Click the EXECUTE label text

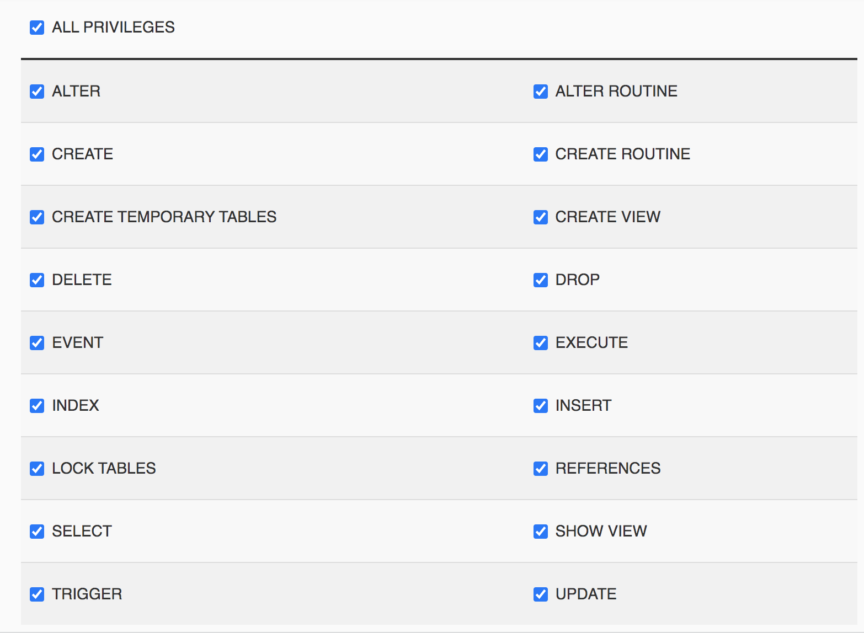tap(591, 342)
